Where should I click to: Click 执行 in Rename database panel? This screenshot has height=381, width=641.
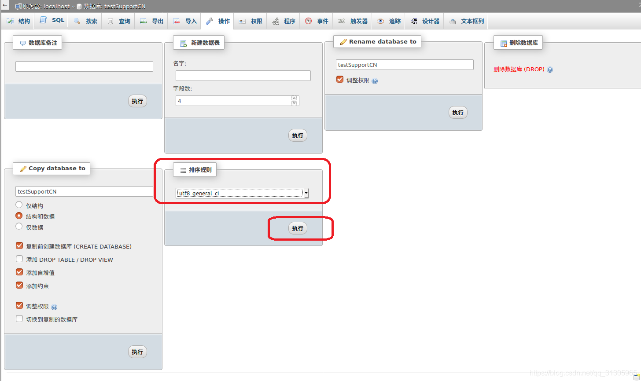pyautogui.click(x=458, y=113)
